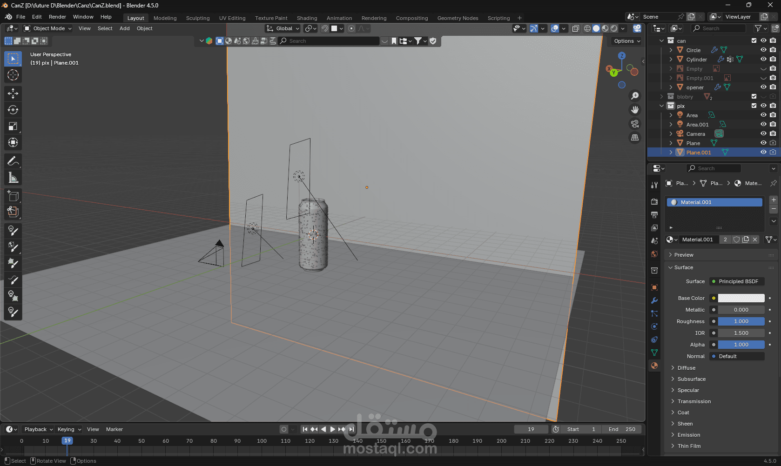Expand the Subsurface material panel
This screenshot has height=466, width=781.
click(x=691, y=379)
